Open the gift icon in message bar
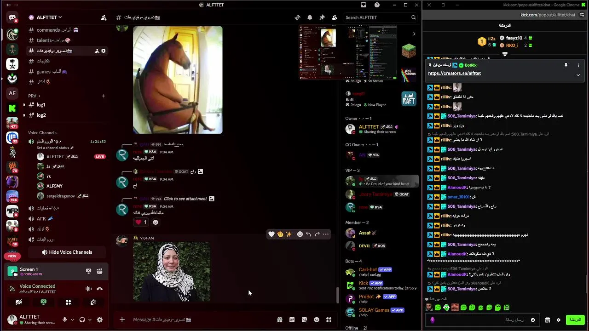This screenshot has height=331, width=589. 279,320
